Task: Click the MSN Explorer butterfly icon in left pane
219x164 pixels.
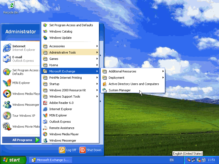Action: [7, 83]
